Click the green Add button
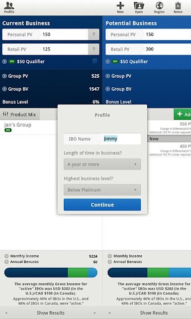 (x=182, y=114)
